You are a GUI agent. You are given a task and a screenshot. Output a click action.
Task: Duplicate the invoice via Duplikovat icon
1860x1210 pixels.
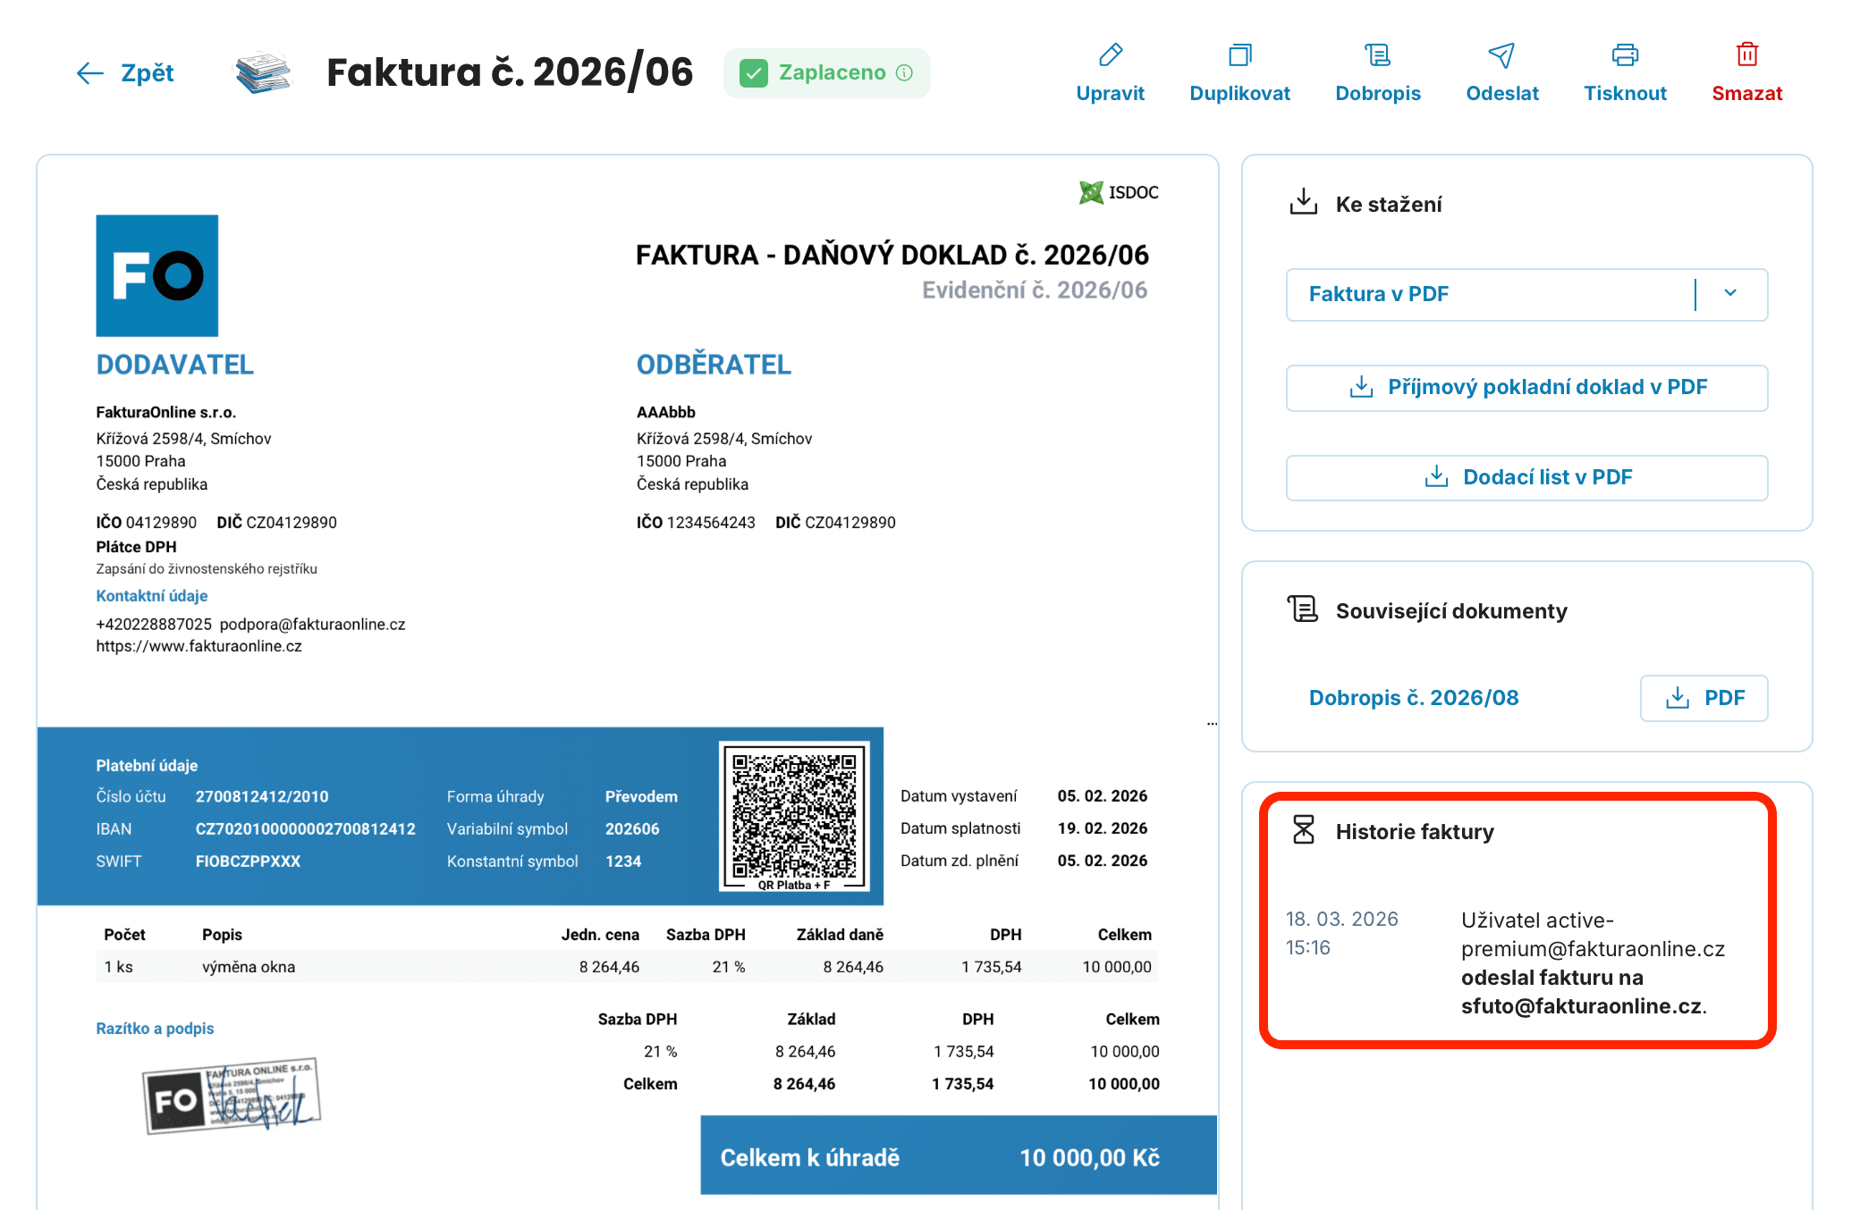click(1239, 55)
